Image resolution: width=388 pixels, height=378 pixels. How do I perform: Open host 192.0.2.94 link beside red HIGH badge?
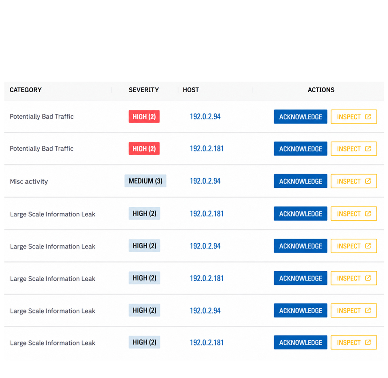(x=205, y=117)
